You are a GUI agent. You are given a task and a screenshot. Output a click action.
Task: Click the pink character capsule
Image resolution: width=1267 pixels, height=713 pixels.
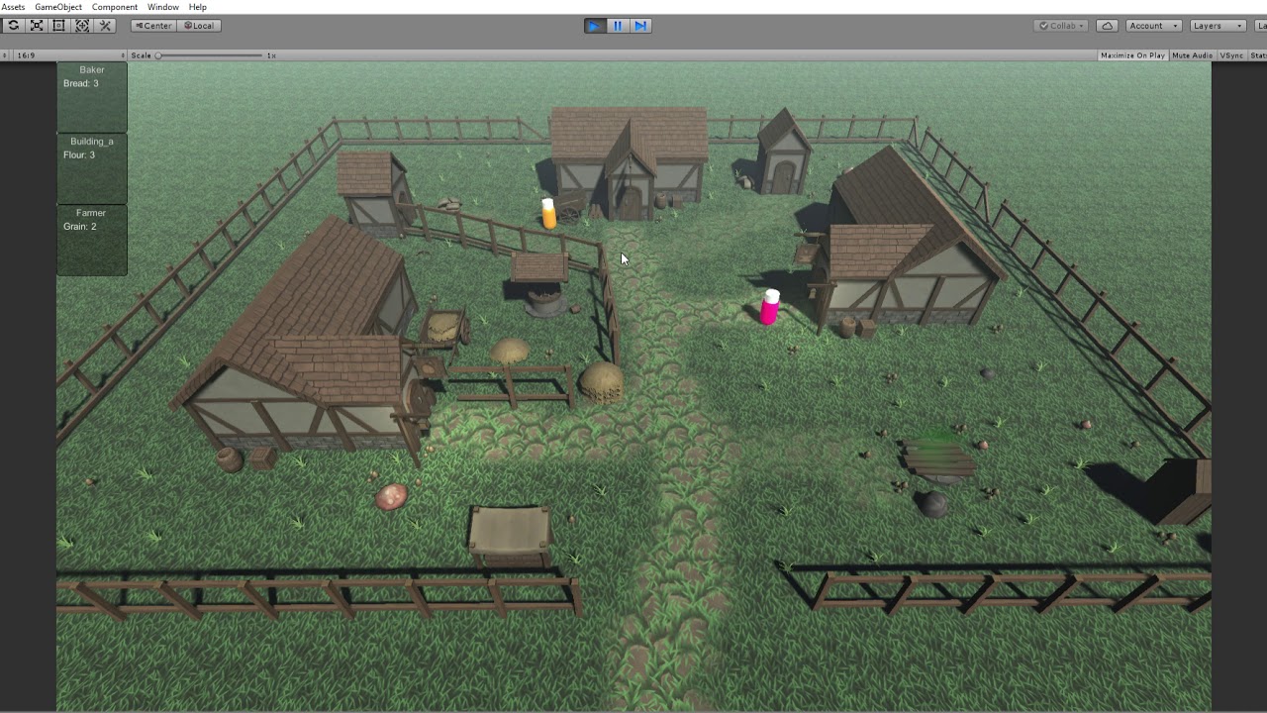point(770,307)
